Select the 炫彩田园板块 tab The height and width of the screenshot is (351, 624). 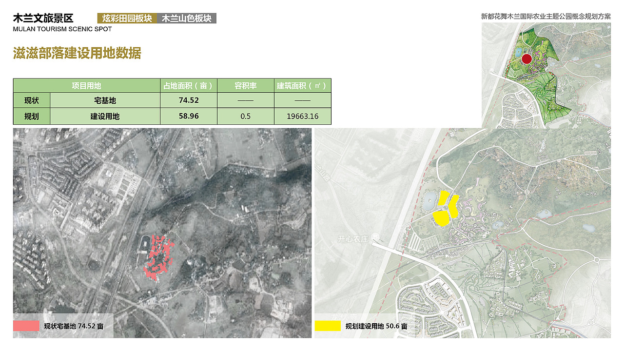[x=127, y=19]
